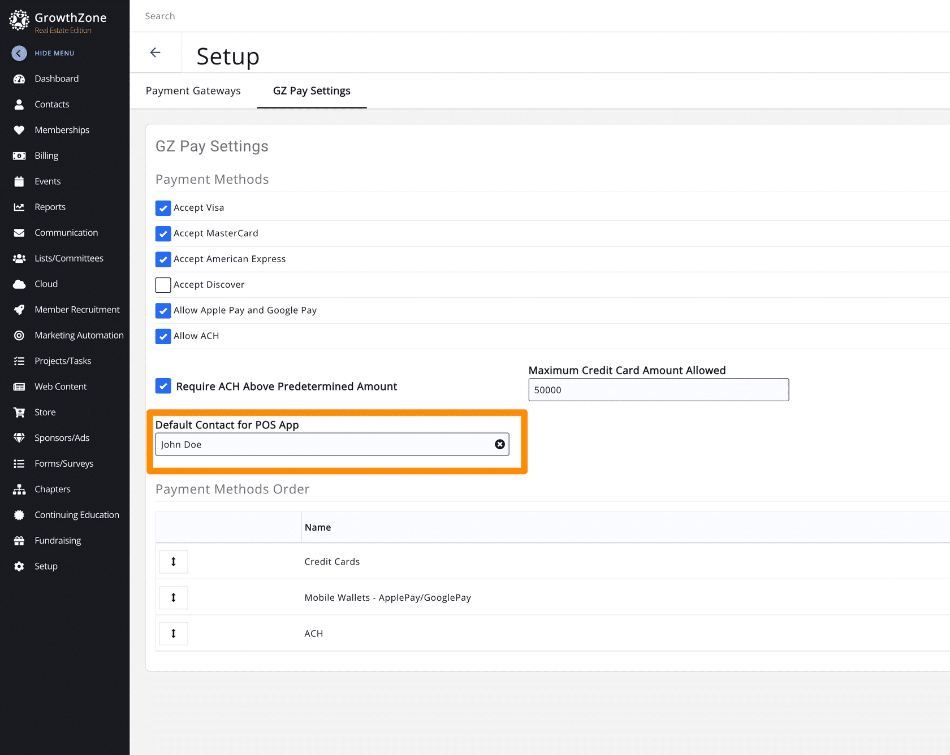
Task: Switch to the Payment Gateways tab
Action: (193, 91)
